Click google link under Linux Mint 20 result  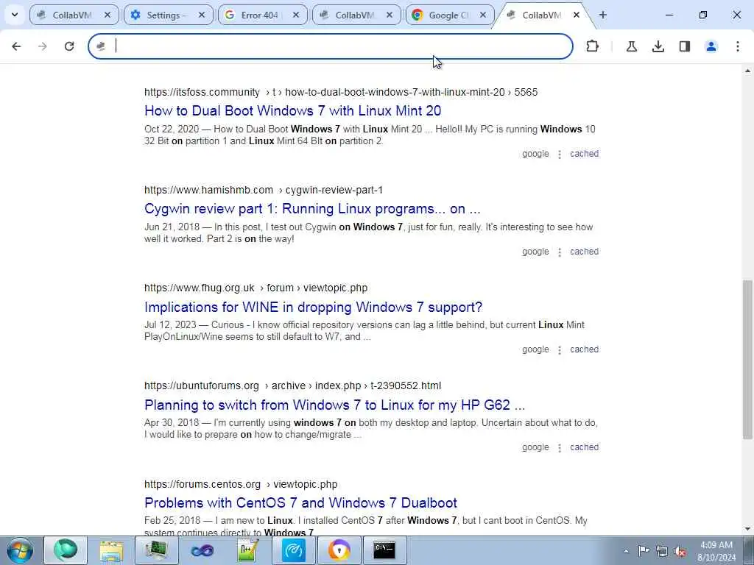coord(535,154)
